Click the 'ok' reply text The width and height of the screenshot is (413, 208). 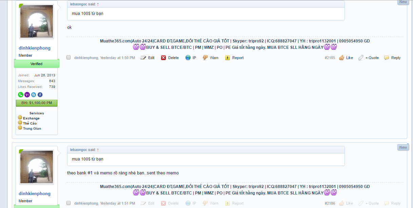(70, 27)
